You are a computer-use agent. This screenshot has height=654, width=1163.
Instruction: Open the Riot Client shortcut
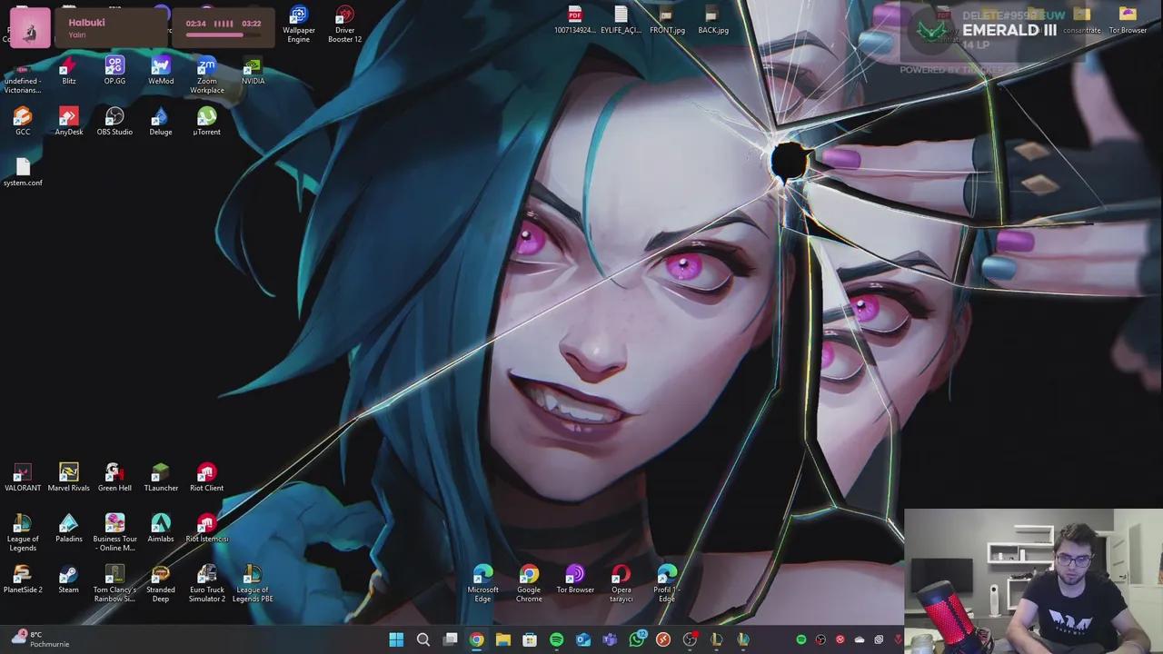(x=206, y=478)
